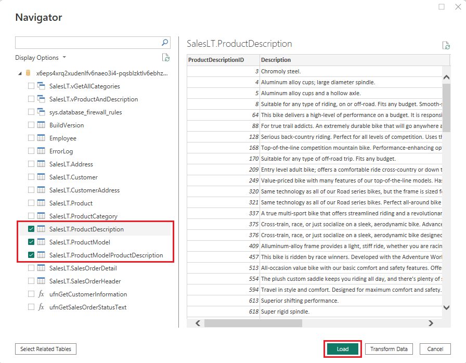Collapse the x6eps4xrq2 database node

tap(19, 73)
